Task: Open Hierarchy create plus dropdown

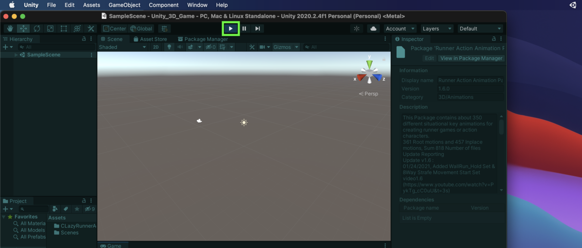Action: click(x=8, y=47)
